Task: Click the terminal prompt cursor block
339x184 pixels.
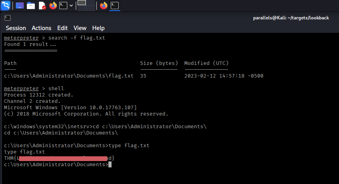Action: pyautogui.click(x=110, y=165)
